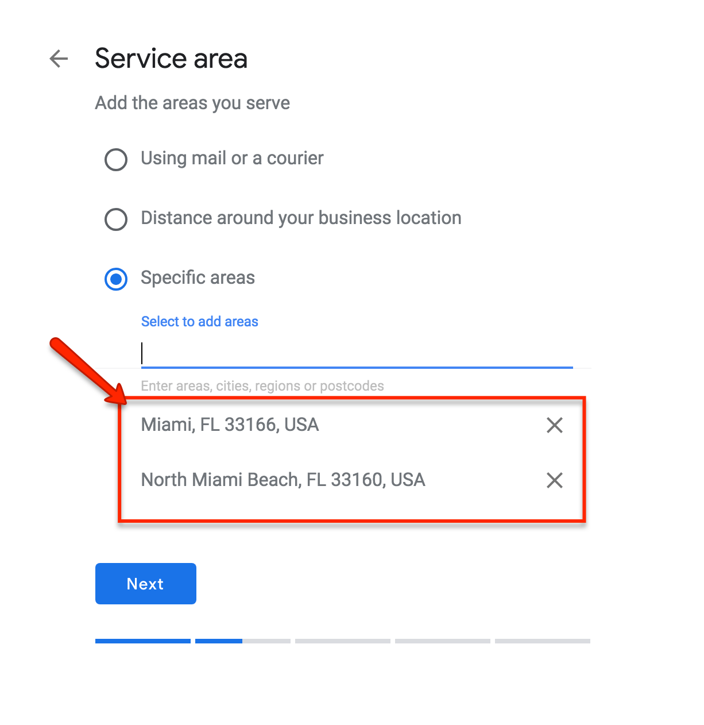Click the last progress bar segment
This screenshot has height=725, width=704.
(x=543, y=641)
